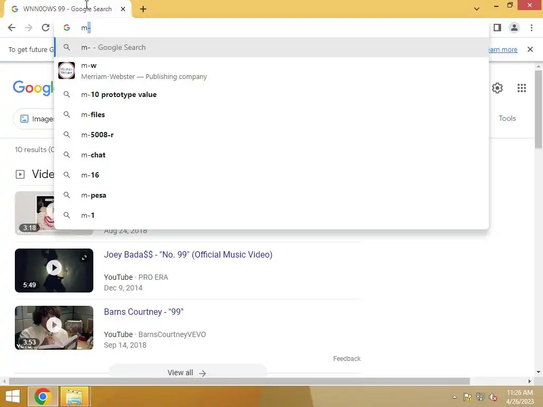Viewport: 543px width, 407px height.
Task: Select the 'm-files' suggestion
Action: click(x=272, y=114)
